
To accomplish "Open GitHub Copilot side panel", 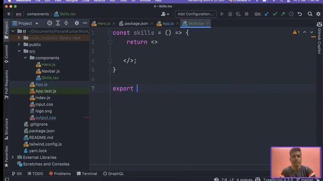I will pos(319,38).
